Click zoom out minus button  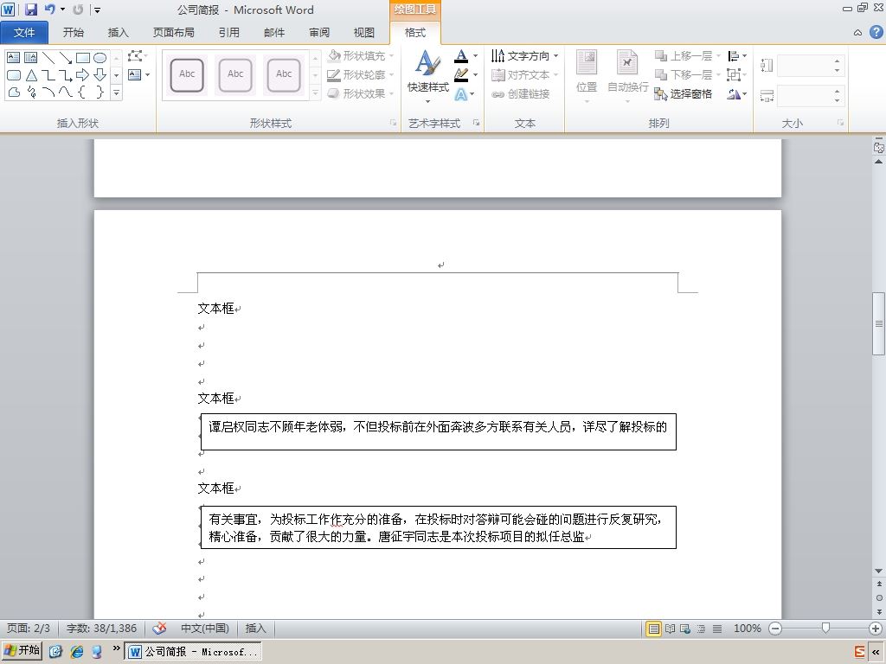(775, 629)
